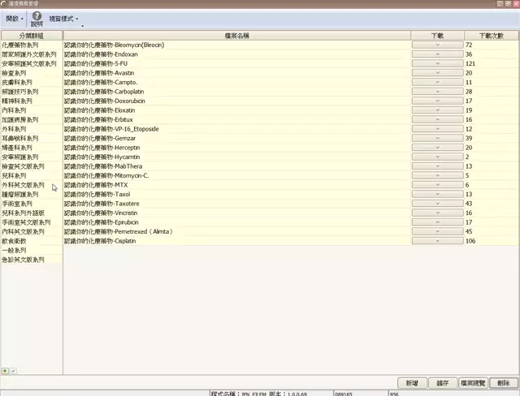Viewport: 520px width, 396px height.
Task: Click the 檔案總覽 button
Action: tap(473, 383)
